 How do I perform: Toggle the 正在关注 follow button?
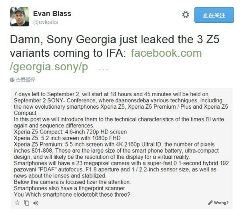pyautogui.click(x=214, y=15)
